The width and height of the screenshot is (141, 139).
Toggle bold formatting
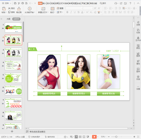point(67,12)
